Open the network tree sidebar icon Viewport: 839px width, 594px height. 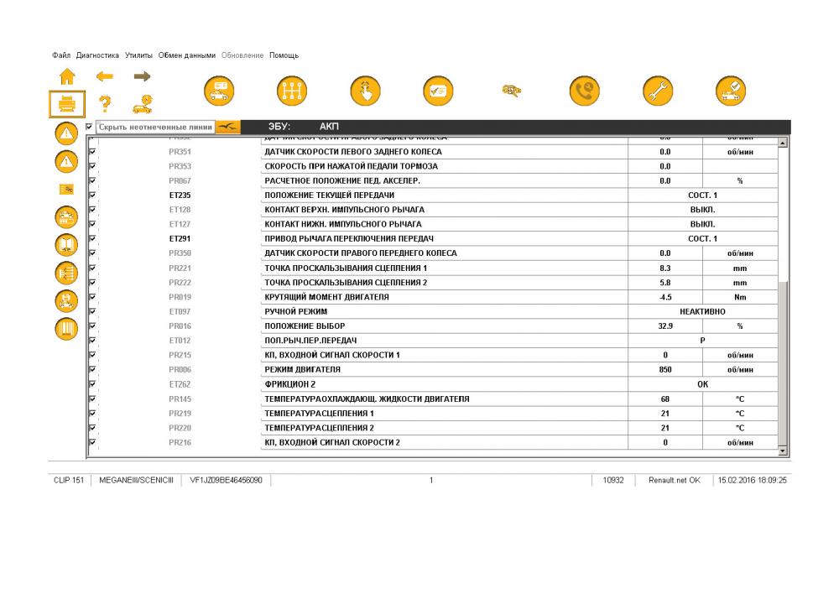pos(66,273)
